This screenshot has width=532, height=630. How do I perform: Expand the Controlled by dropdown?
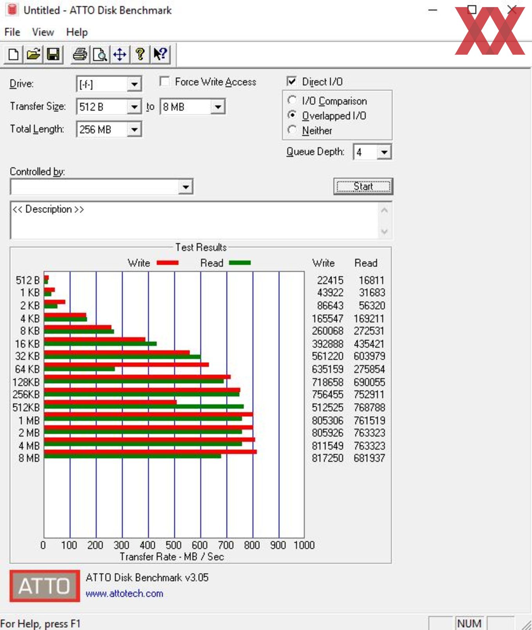pyautogui.click(x=185, y=187)
